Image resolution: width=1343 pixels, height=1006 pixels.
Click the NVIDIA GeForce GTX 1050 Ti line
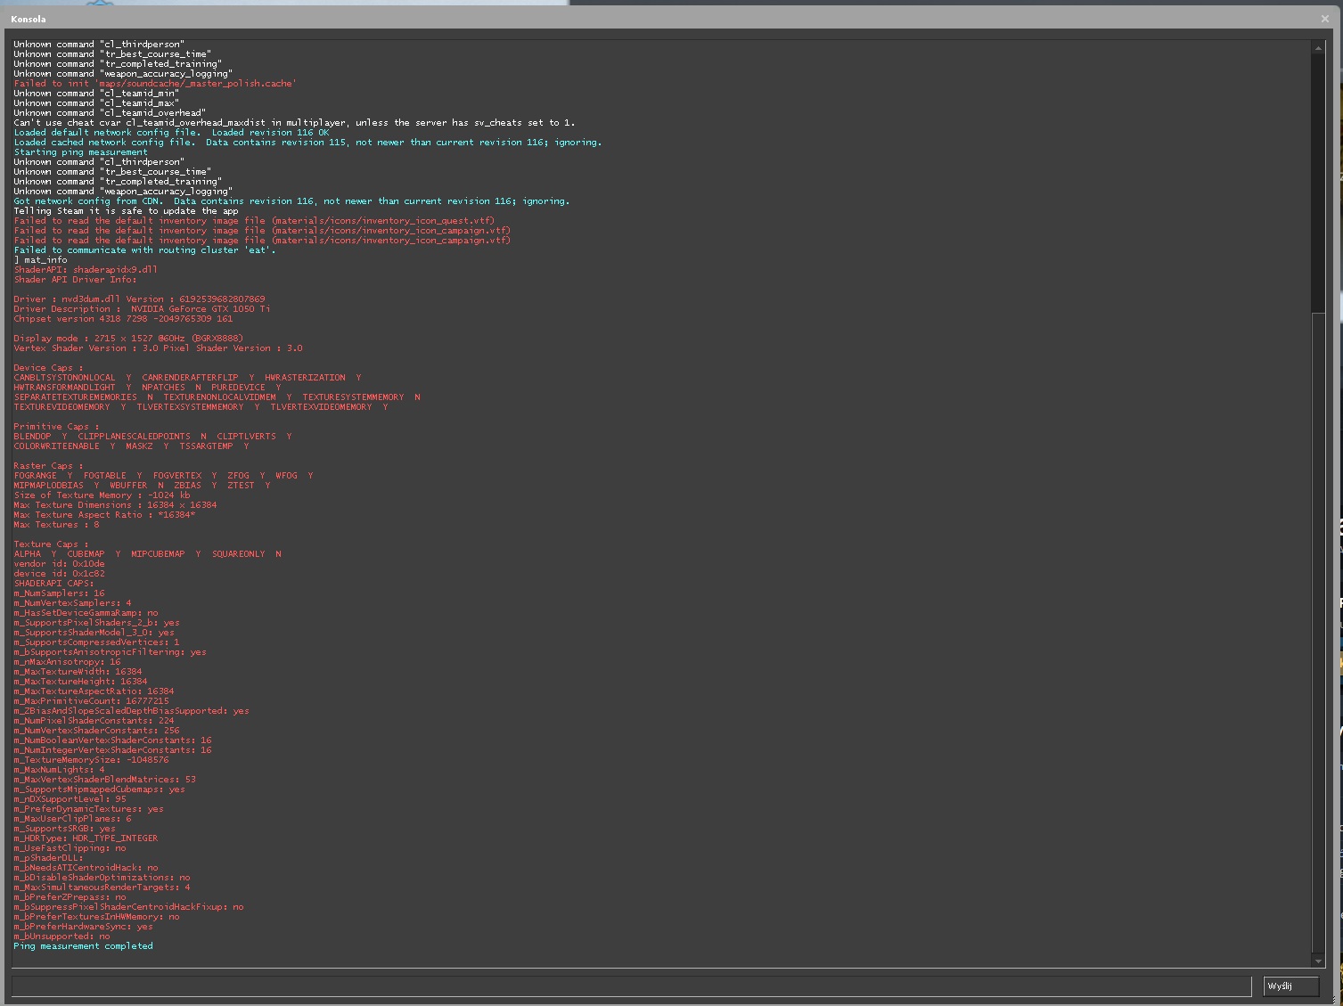[142, 309]
